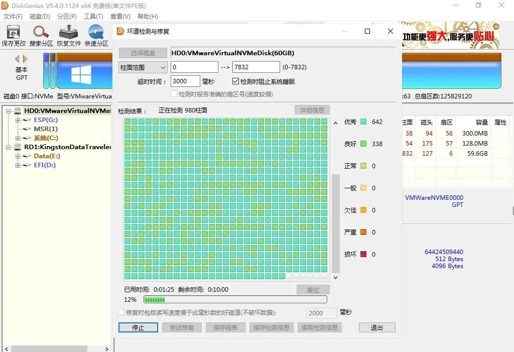Screen dimensions: 514x352
Task: Uncheck 检测时阻止系统睡眠 option
Action: click(235, 81)
